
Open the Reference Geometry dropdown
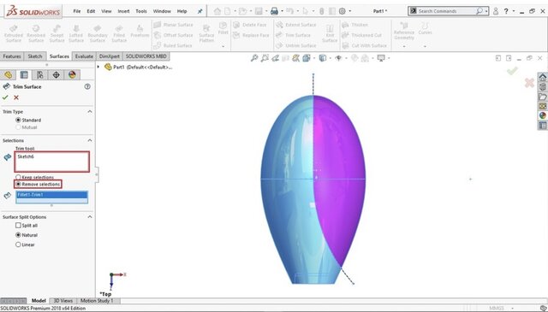tap(404, 46)
